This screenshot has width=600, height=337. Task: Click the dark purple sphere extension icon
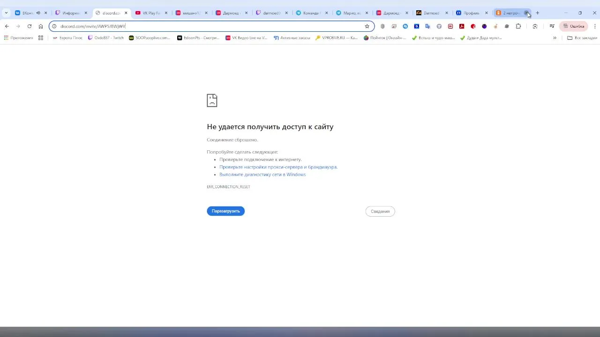pos(484,26)
